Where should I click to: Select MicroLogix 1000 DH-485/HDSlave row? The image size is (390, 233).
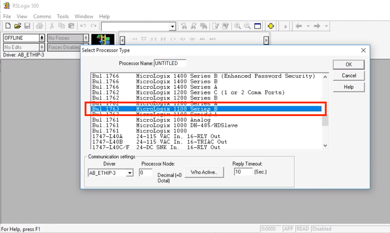(206, 126)
